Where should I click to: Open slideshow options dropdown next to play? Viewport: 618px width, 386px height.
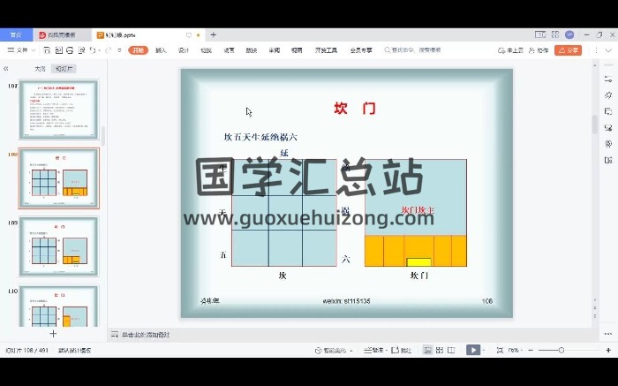(x=484, y=351)
